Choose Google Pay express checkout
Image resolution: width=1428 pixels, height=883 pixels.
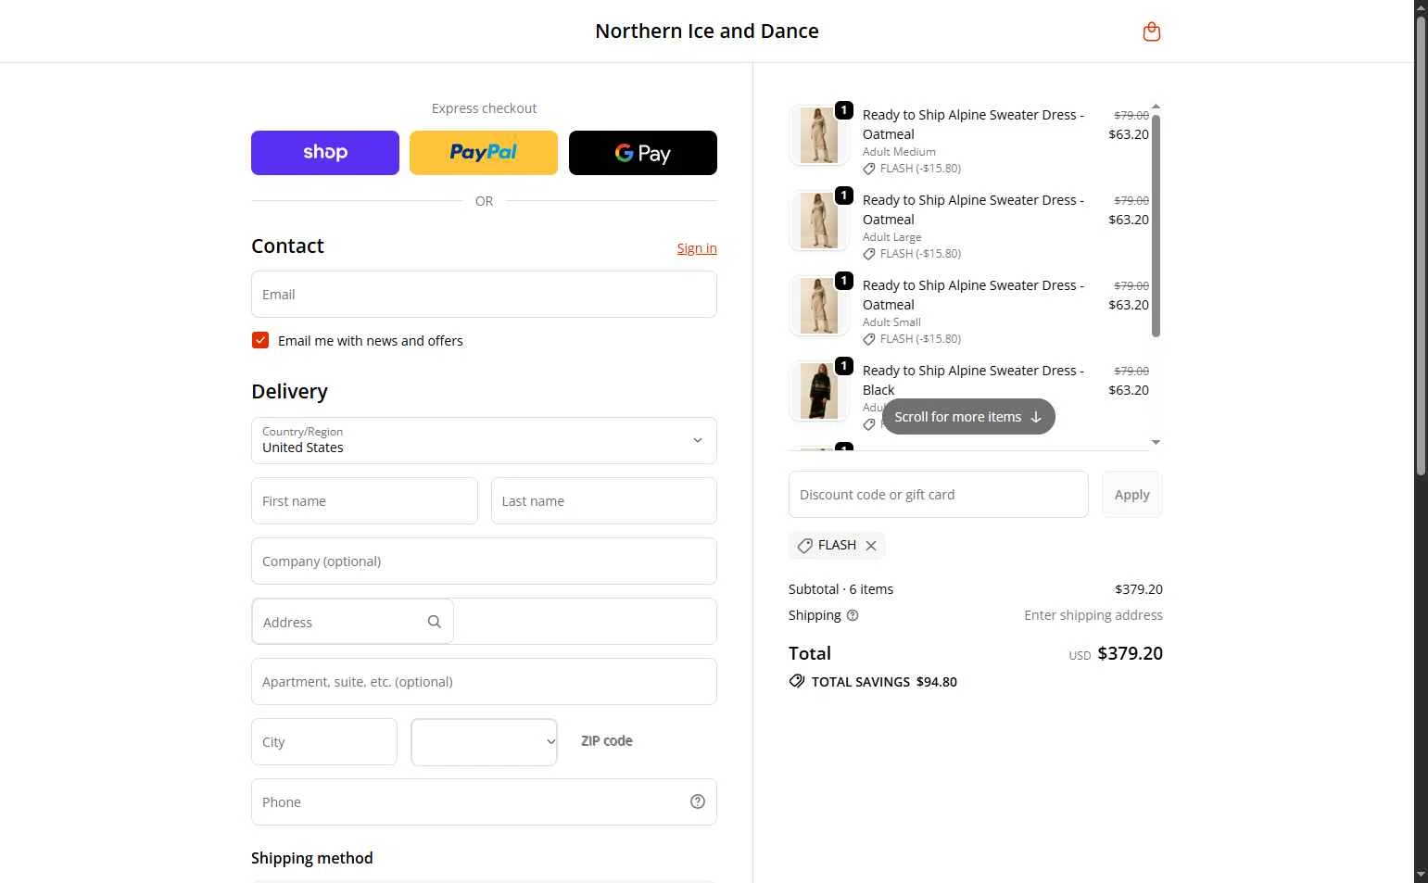(643, 153)
